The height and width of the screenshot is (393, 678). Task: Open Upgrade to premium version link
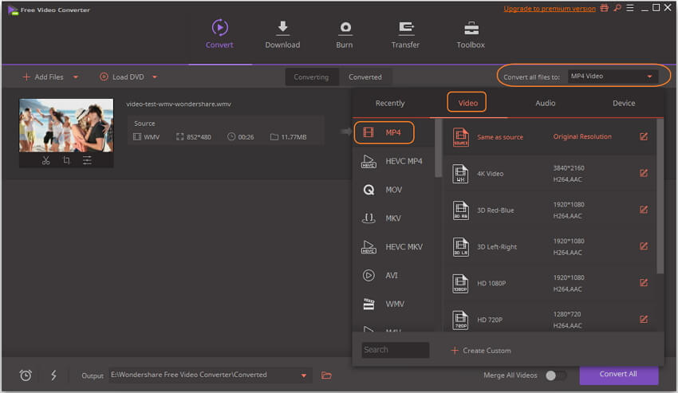pos(550,9)
